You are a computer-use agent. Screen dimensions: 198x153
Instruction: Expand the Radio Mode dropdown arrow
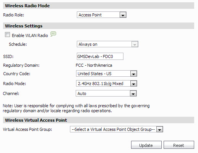click(133, 84)
